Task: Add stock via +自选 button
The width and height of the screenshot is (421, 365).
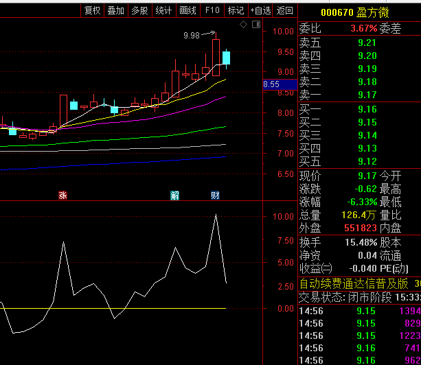Action: coord(260,11)
